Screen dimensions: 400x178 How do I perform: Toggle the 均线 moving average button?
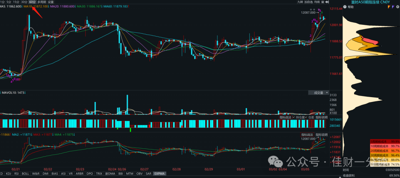[x=317, y=2]
